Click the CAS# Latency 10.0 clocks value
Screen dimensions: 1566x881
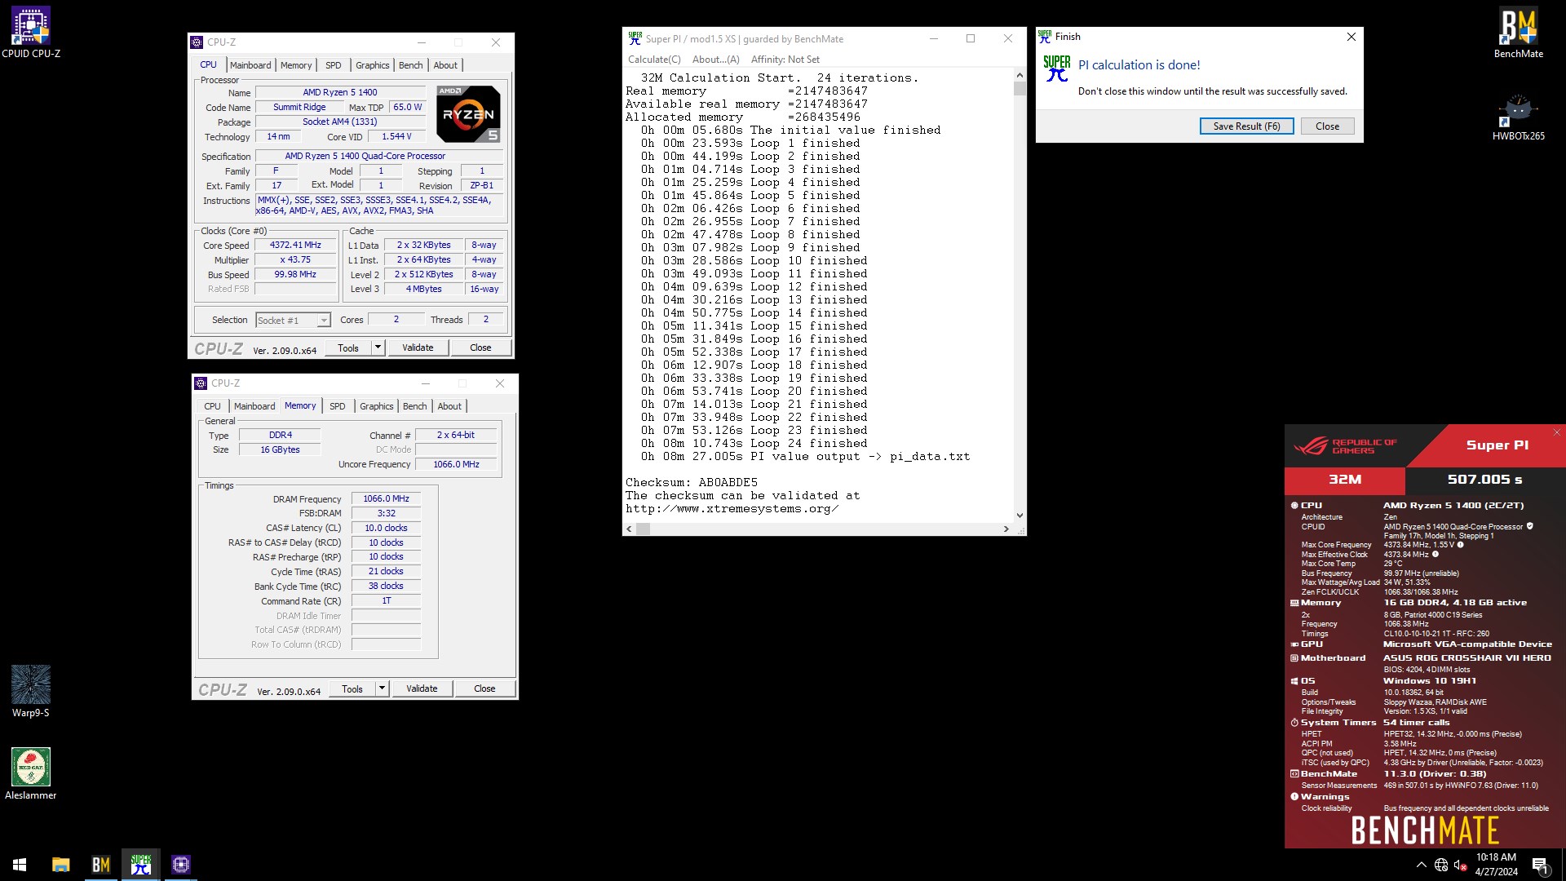pyautogui.click(x=386, y=528)
